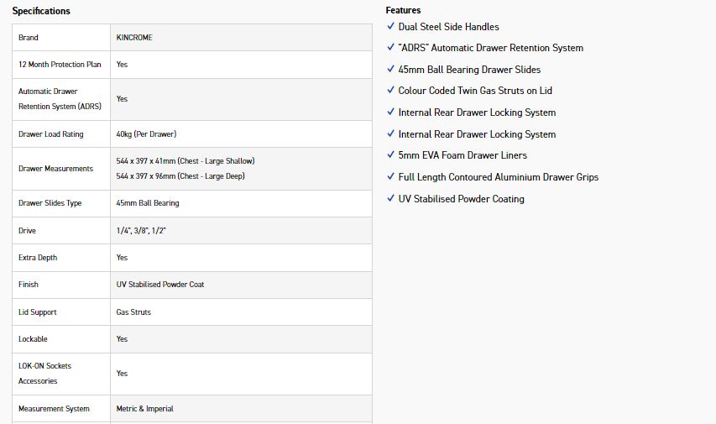This screenshot has width=716, height=424.
Task: Select the Chest - Large Shallow measurement line
Action: (185, 160)
